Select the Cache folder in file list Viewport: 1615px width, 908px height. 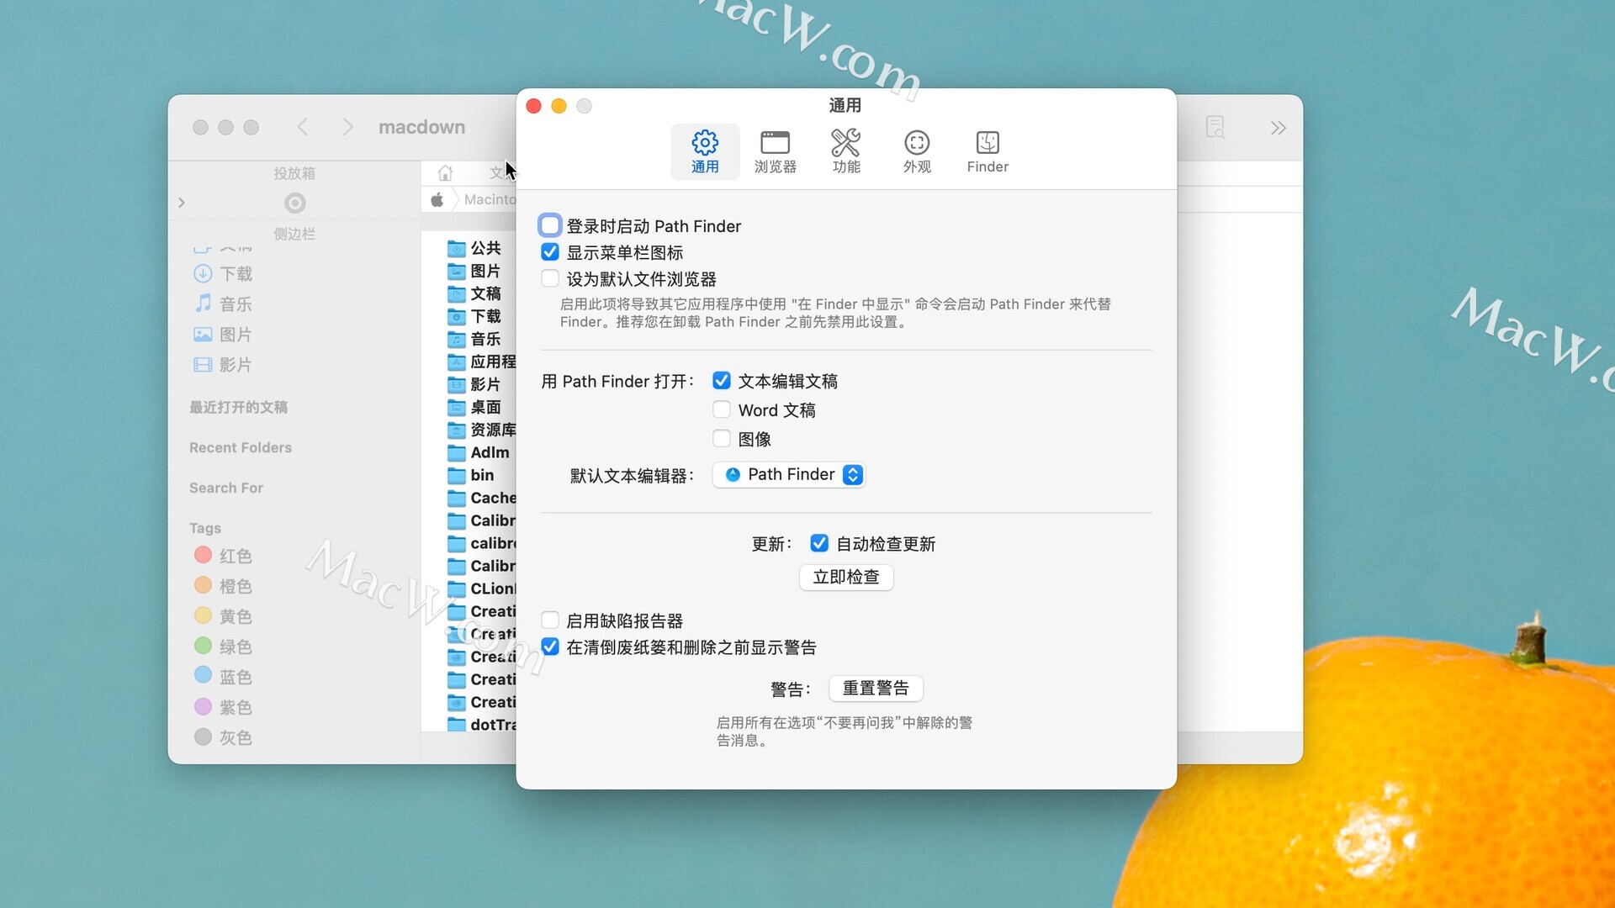click(481, 498)
